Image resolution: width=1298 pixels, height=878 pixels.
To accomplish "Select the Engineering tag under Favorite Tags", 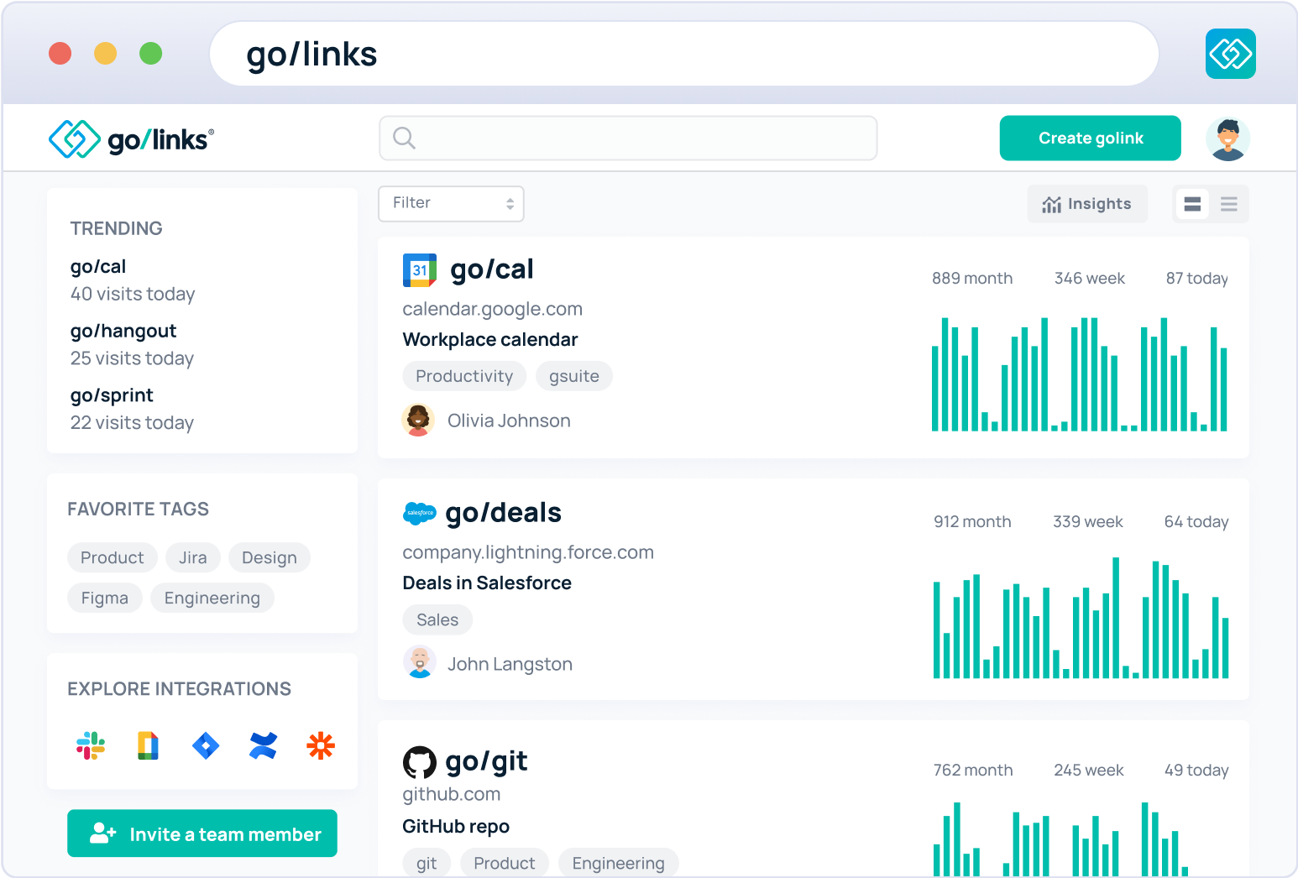I will coord(212,598).
